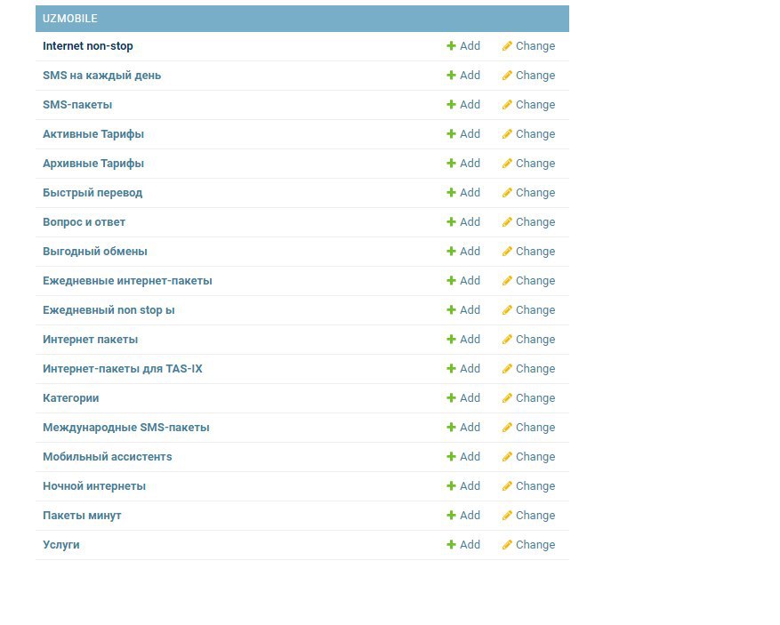Open the SMS-пакеты model link
Screen dimensions: 780x625
(77, 104)
